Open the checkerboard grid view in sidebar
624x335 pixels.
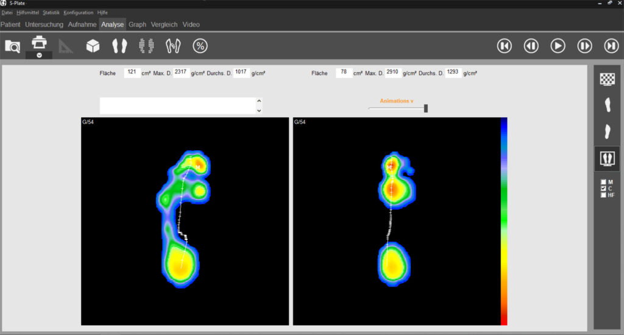[607, 79]
